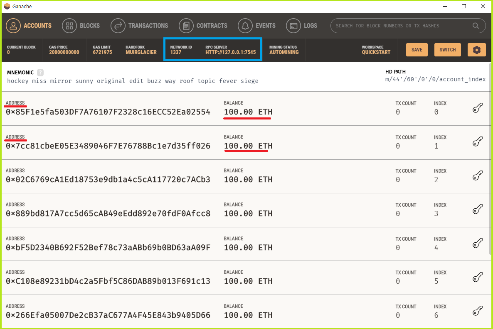Click the Switch workspace button
This screenshot has width=493, height=329.
[x=448, y=50]
